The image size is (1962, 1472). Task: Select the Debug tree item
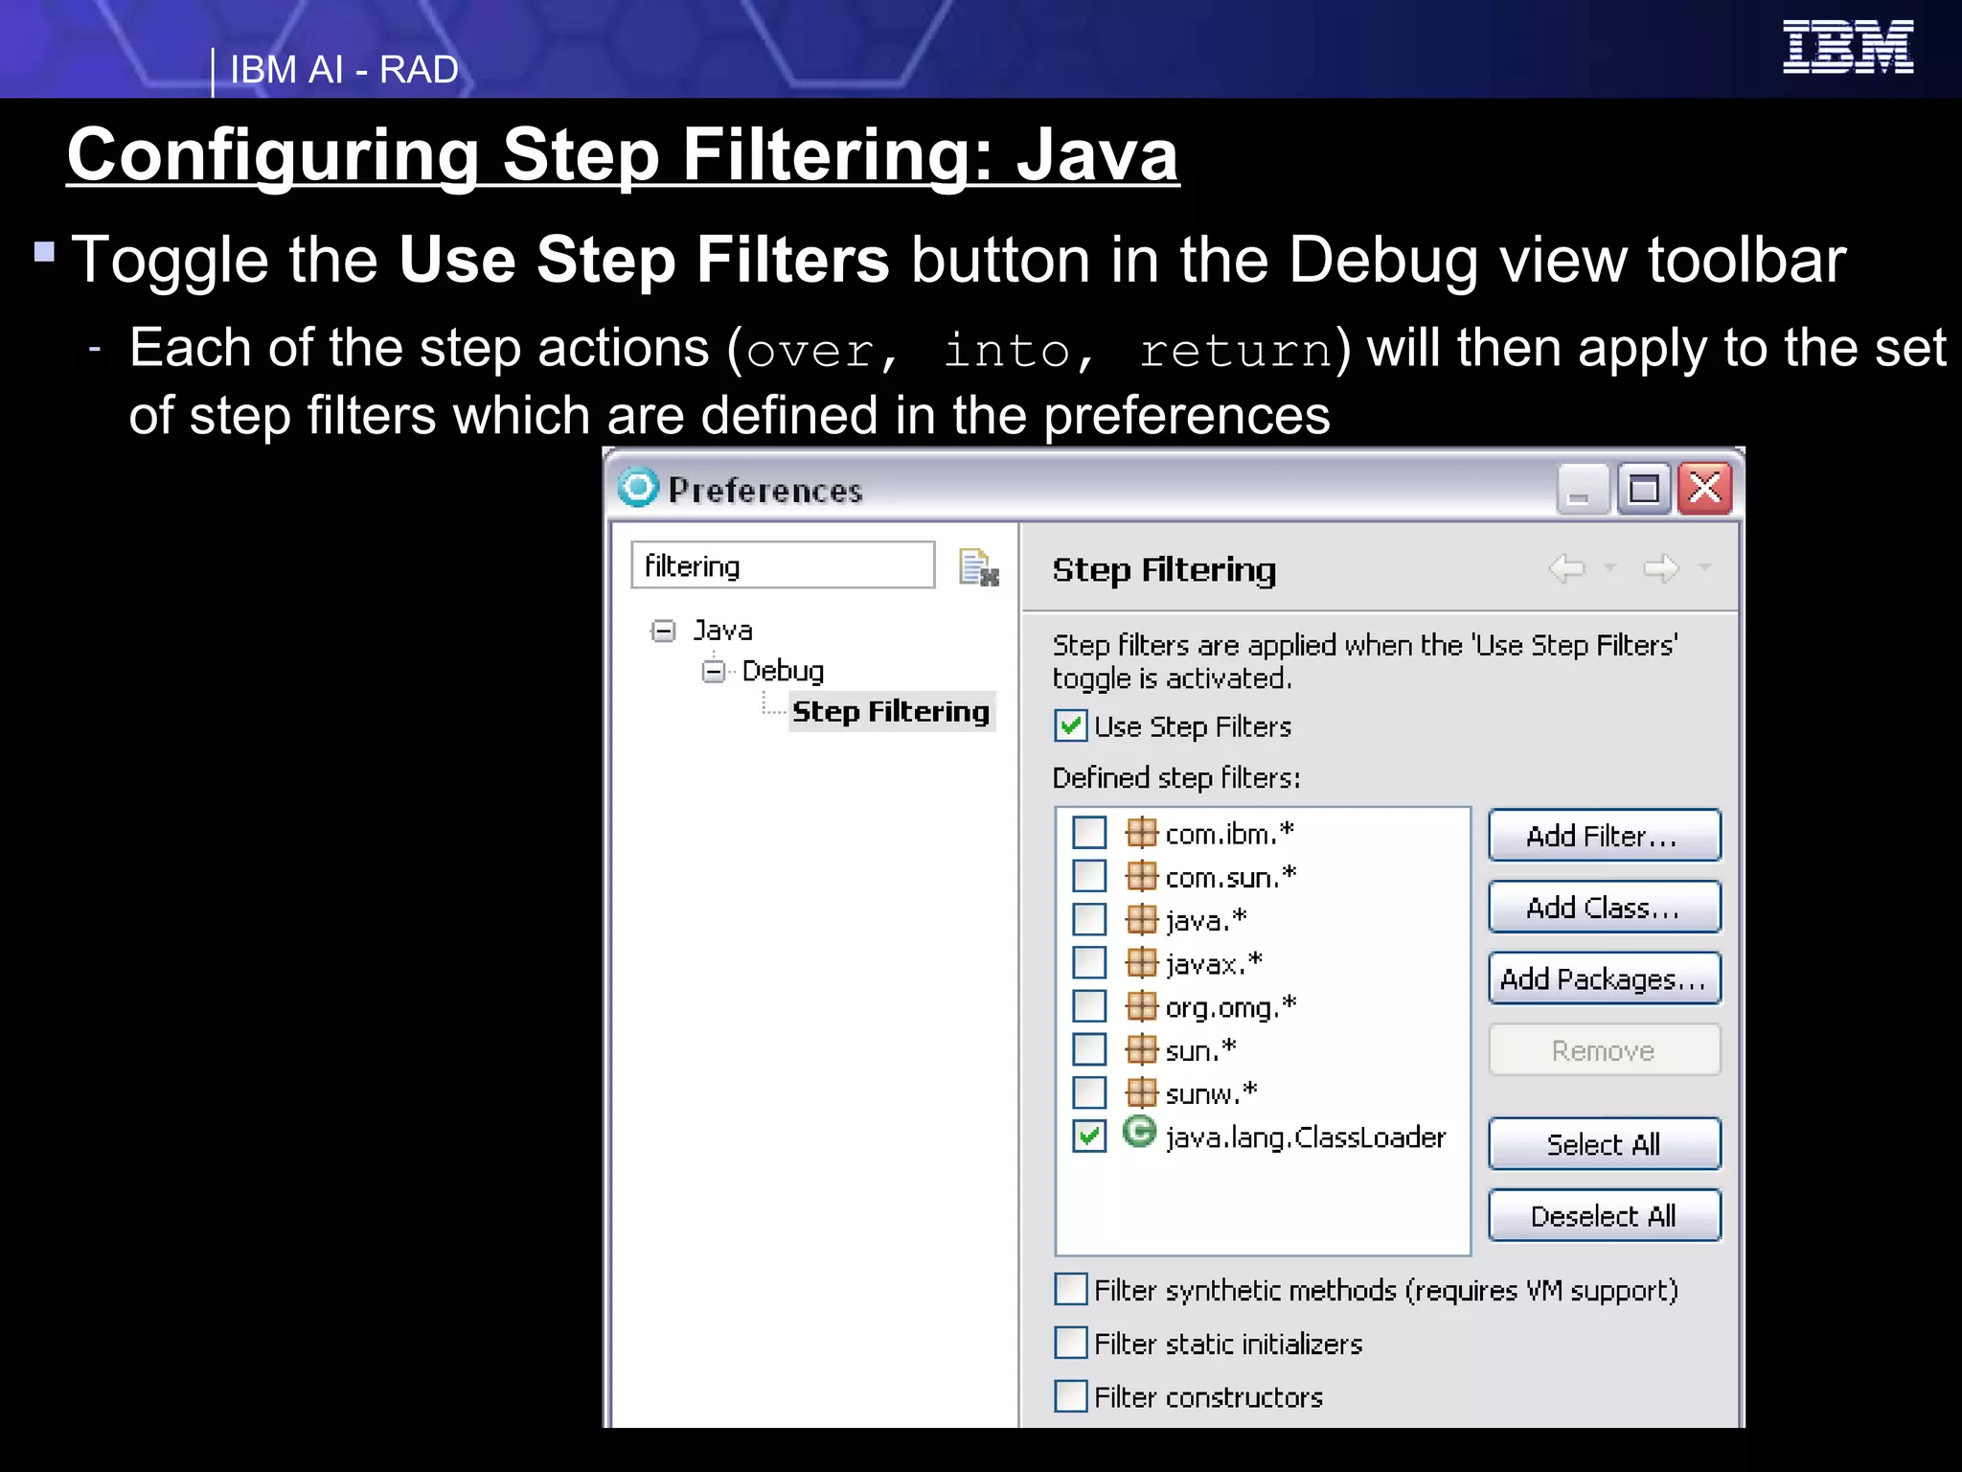783,671
